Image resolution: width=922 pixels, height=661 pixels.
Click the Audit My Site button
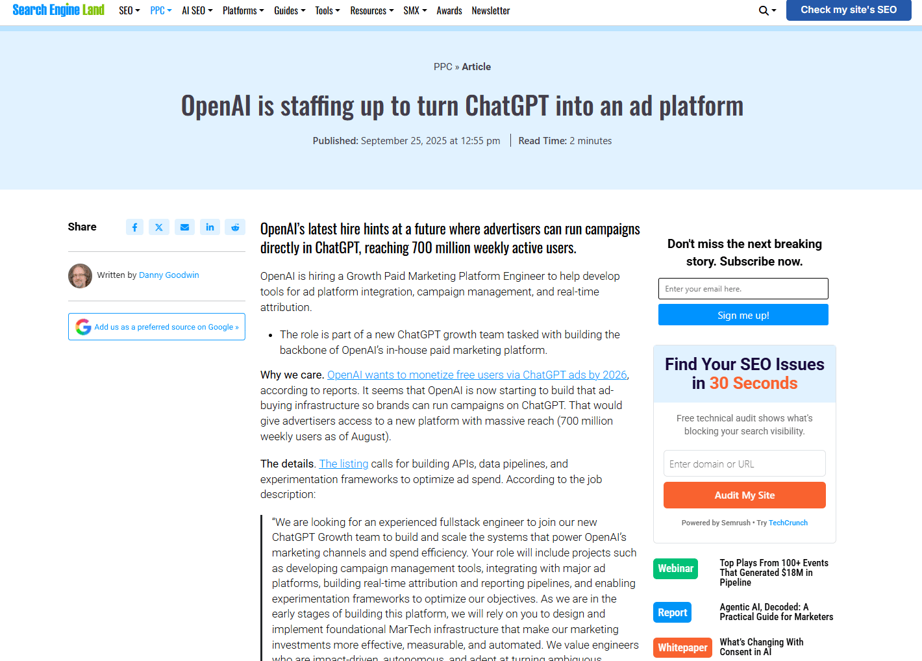745,495
